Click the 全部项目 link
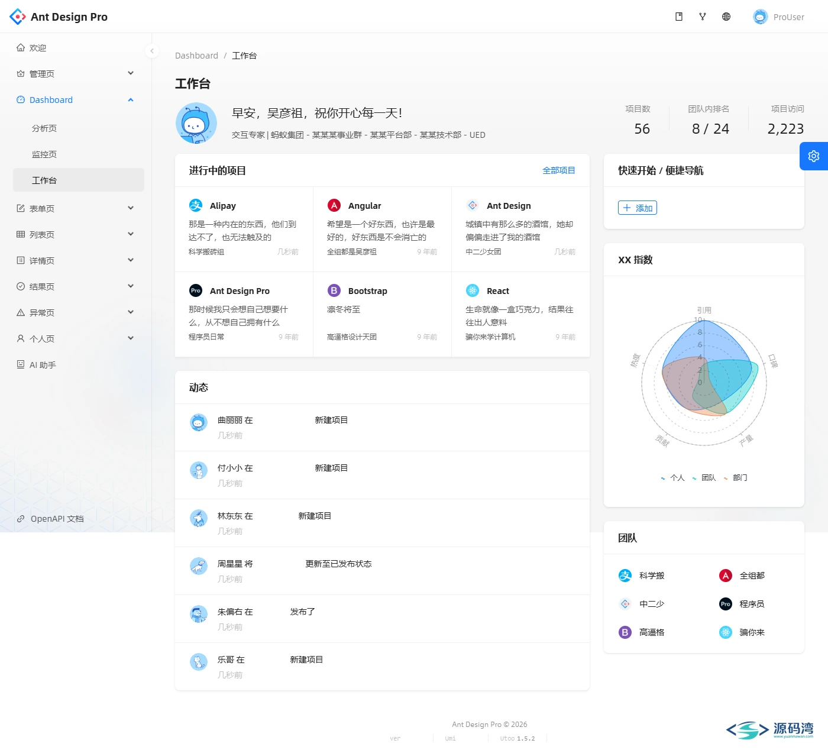828x753 pixels. (559, 170)
